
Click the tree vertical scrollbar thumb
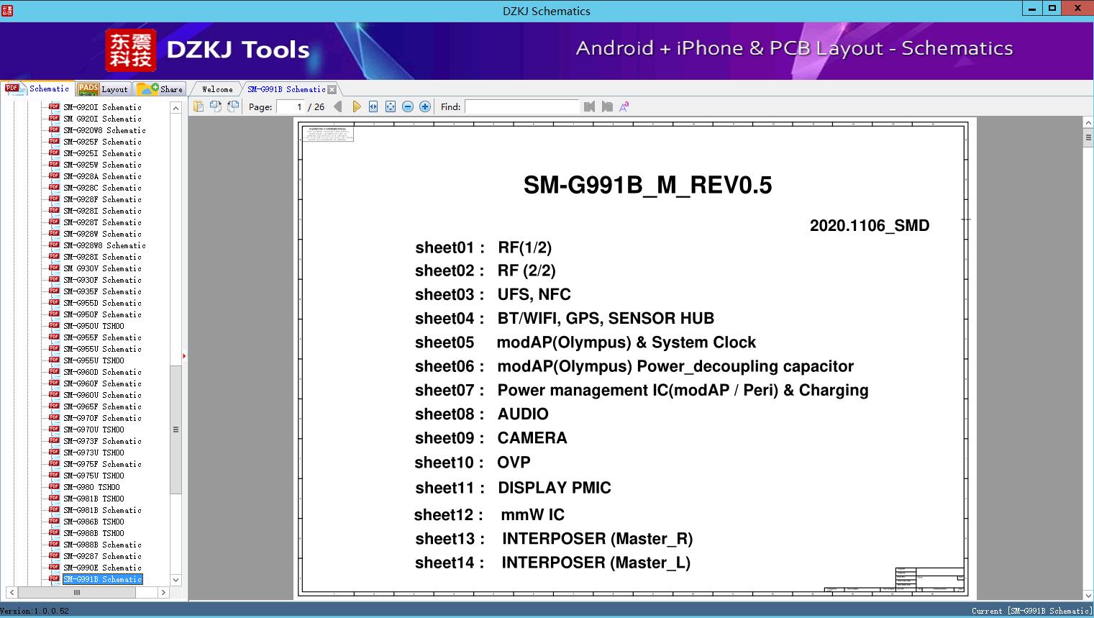coord(176,430)
